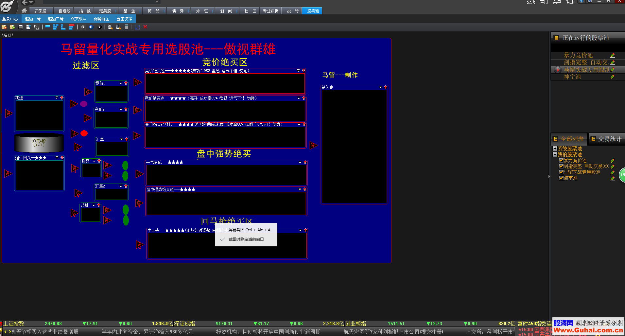The image size is (625, 336).
Task: Click the 沪深A股 (3671) cylinder source
Action: (39, 143)
